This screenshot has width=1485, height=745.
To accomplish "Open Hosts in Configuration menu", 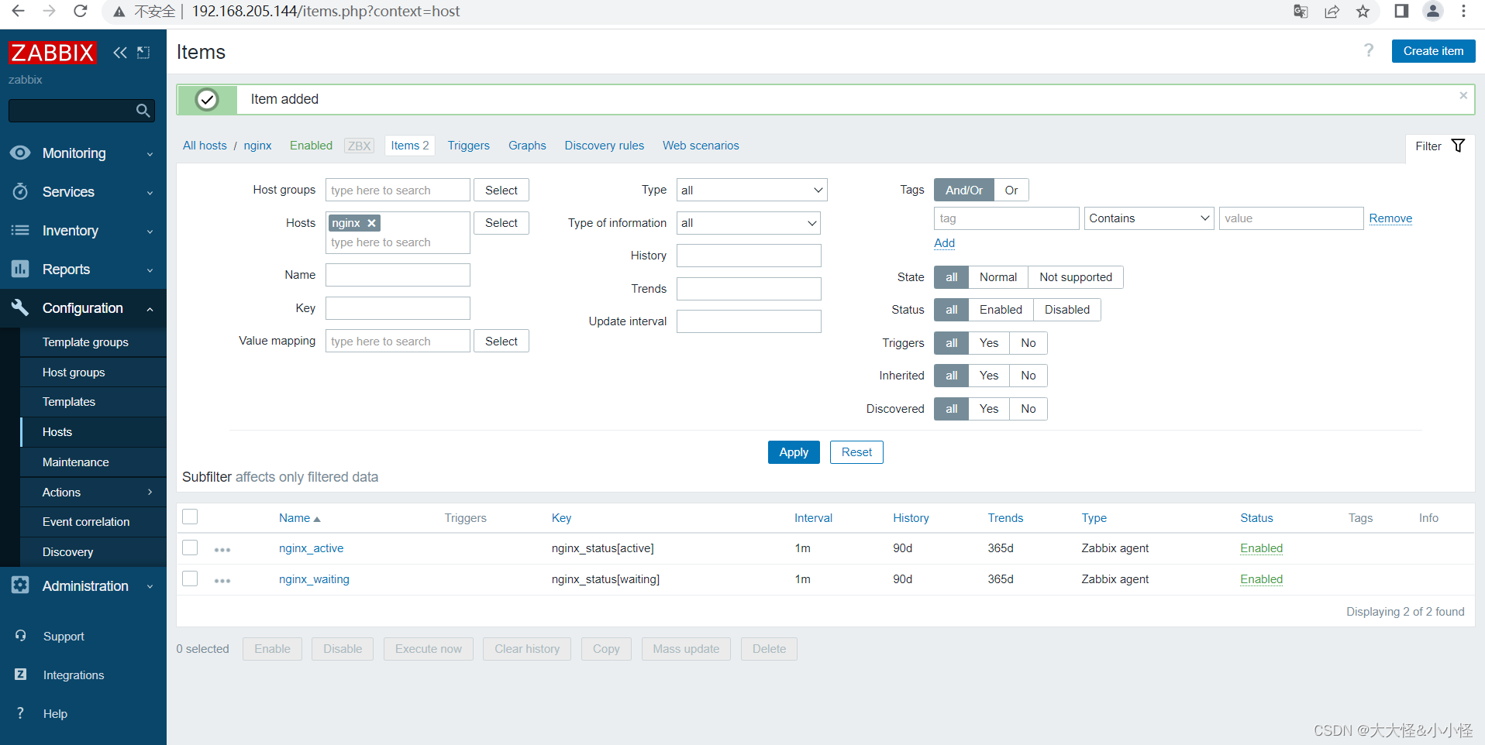I will (x=93, y=432).
